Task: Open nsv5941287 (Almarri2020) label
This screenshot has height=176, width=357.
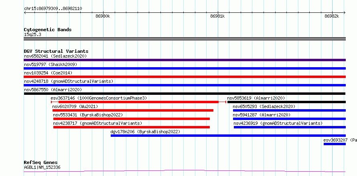Action: coord(262,115)
